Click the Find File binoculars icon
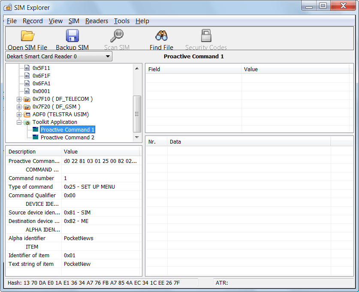359x292 pixels. 161,36
